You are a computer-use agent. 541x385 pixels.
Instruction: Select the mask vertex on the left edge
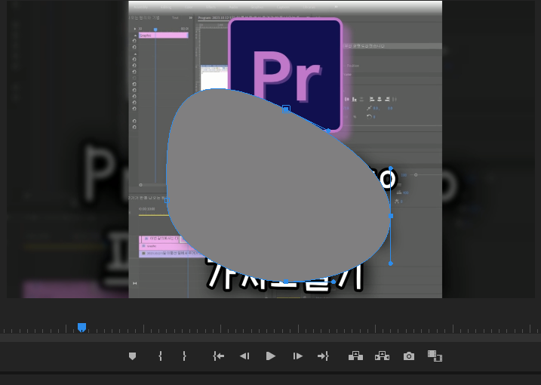pos(167,200)
